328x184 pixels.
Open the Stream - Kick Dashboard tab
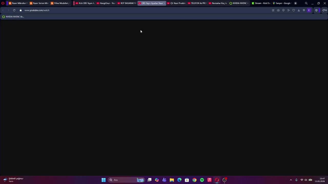point(261,3)
